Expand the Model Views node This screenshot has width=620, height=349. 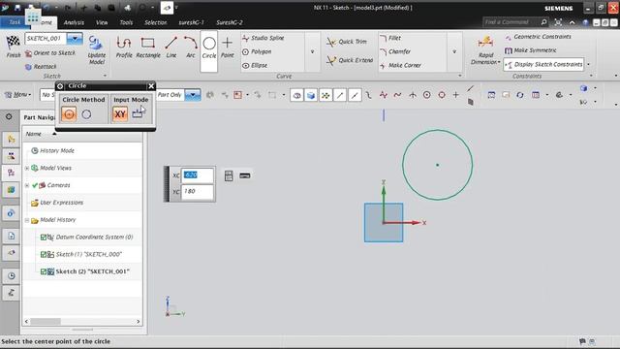[27, 168]
